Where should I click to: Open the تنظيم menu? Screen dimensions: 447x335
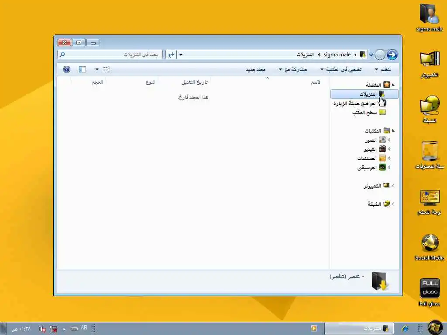tap(383, 69)
